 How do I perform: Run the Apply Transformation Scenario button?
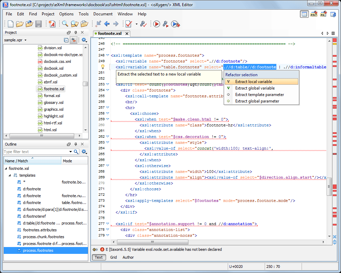point(156,24)
